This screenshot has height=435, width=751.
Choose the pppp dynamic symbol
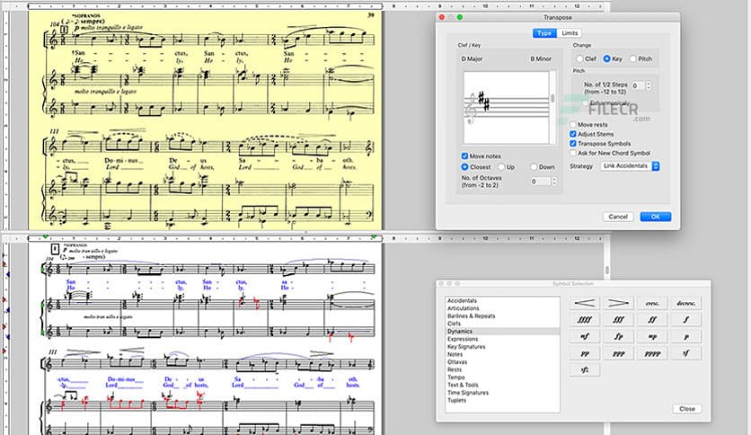(652, 353)
